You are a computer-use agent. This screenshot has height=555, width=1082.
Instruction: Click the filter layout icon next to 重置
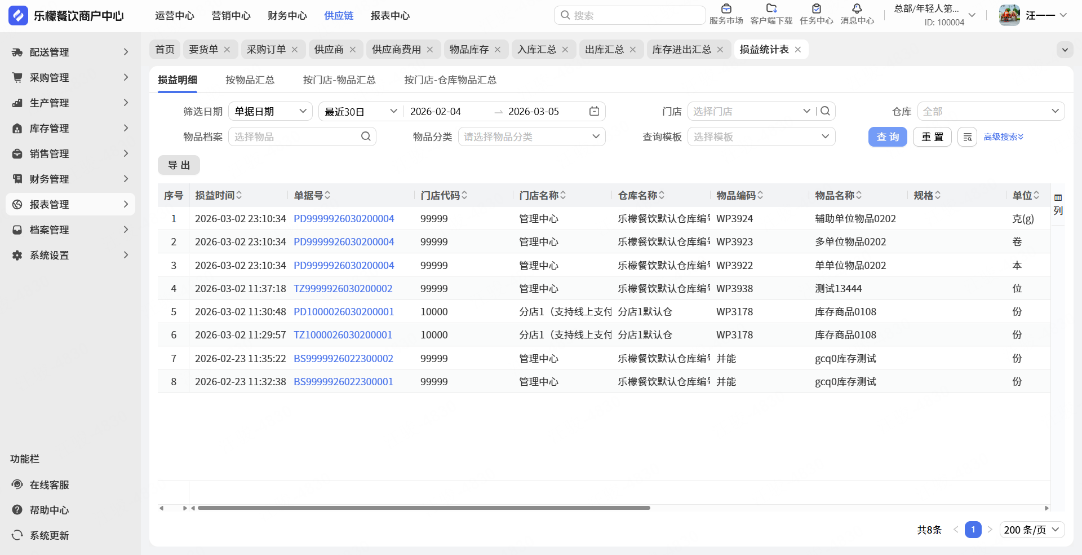[x=967, y=137]
